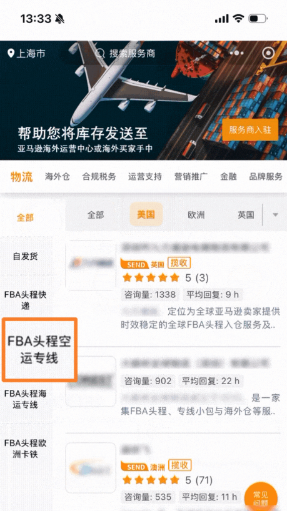This screenshot has width=287, height=511.
Task: Select the 美国 country filter
Action: tap(146, 214)
